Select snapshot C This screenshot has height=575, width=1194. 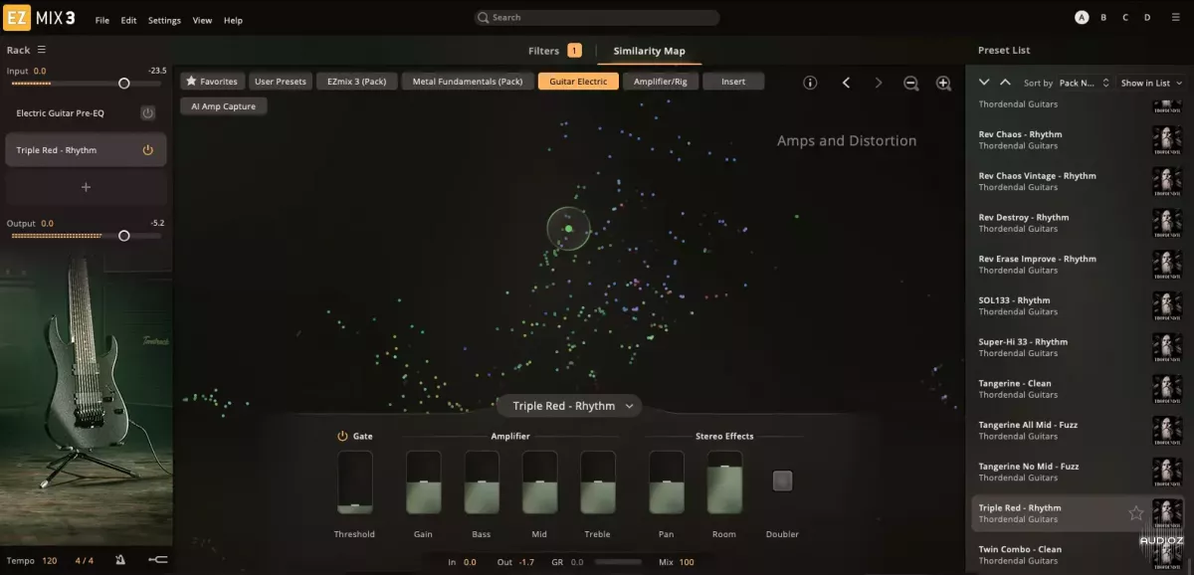click(1125, 17)
